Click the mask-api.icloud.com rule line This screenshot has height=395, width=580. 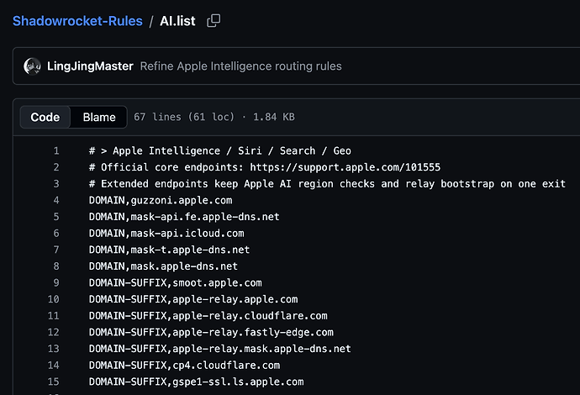coord(166,234)
